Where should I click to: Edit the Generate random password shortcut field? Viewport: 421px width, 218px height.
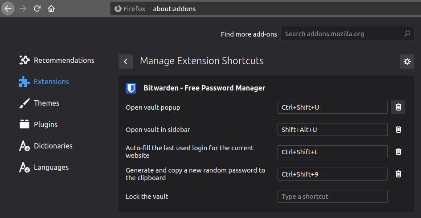(x=332, y=174)
